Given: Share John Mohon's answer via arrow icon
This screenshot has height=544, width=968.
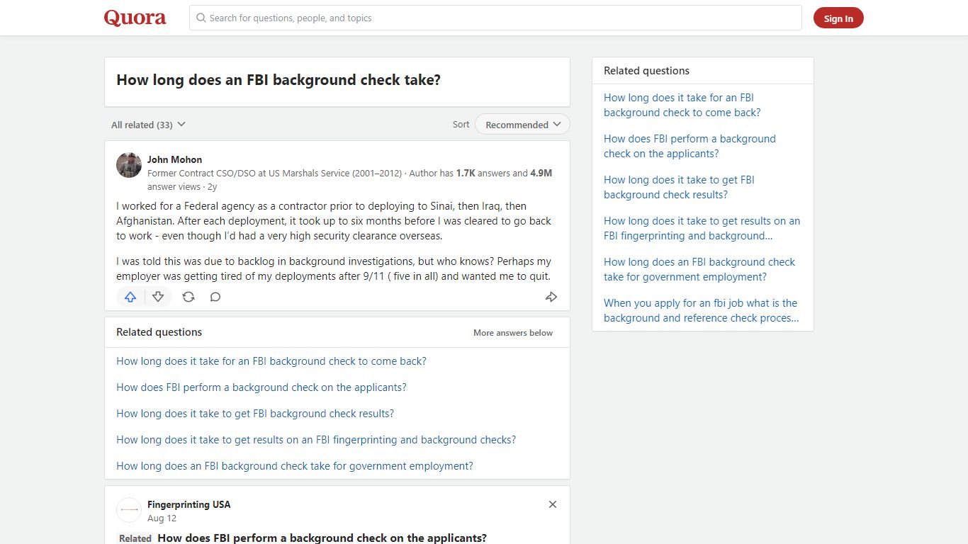Looking at the screenshot, I should [x=551, y=297].
